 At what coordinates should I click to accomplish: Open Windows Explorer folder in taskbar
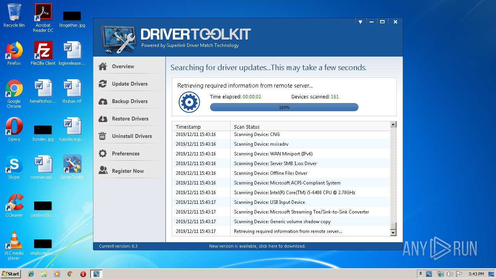(x=44, y=274)
